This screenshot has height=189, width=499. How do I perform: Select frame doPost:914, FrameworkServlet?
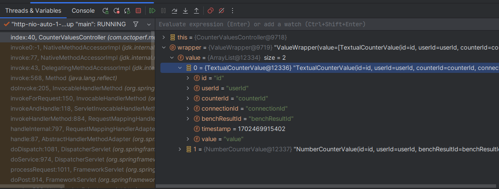coord(77,180)
